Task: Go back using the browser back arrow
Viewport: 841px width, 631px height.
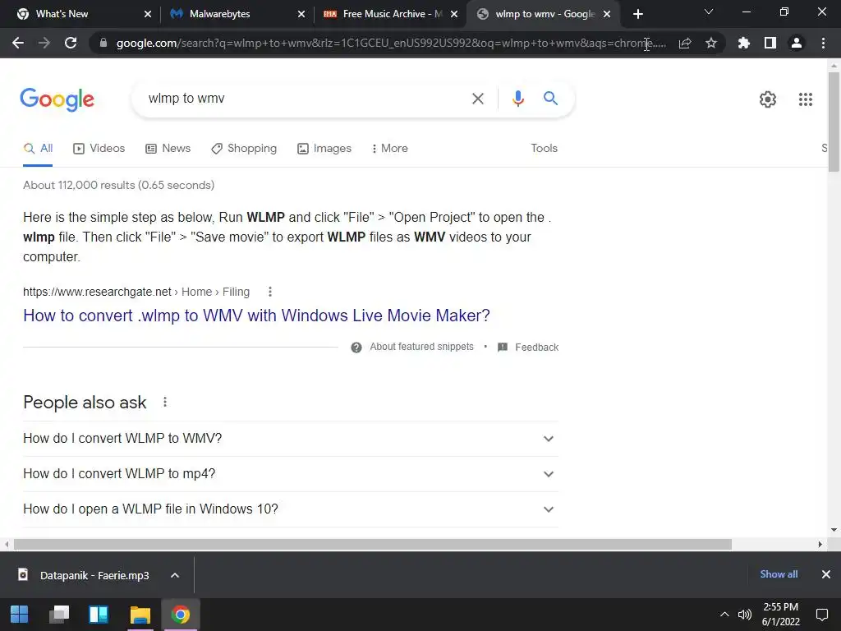Action: 18,43
